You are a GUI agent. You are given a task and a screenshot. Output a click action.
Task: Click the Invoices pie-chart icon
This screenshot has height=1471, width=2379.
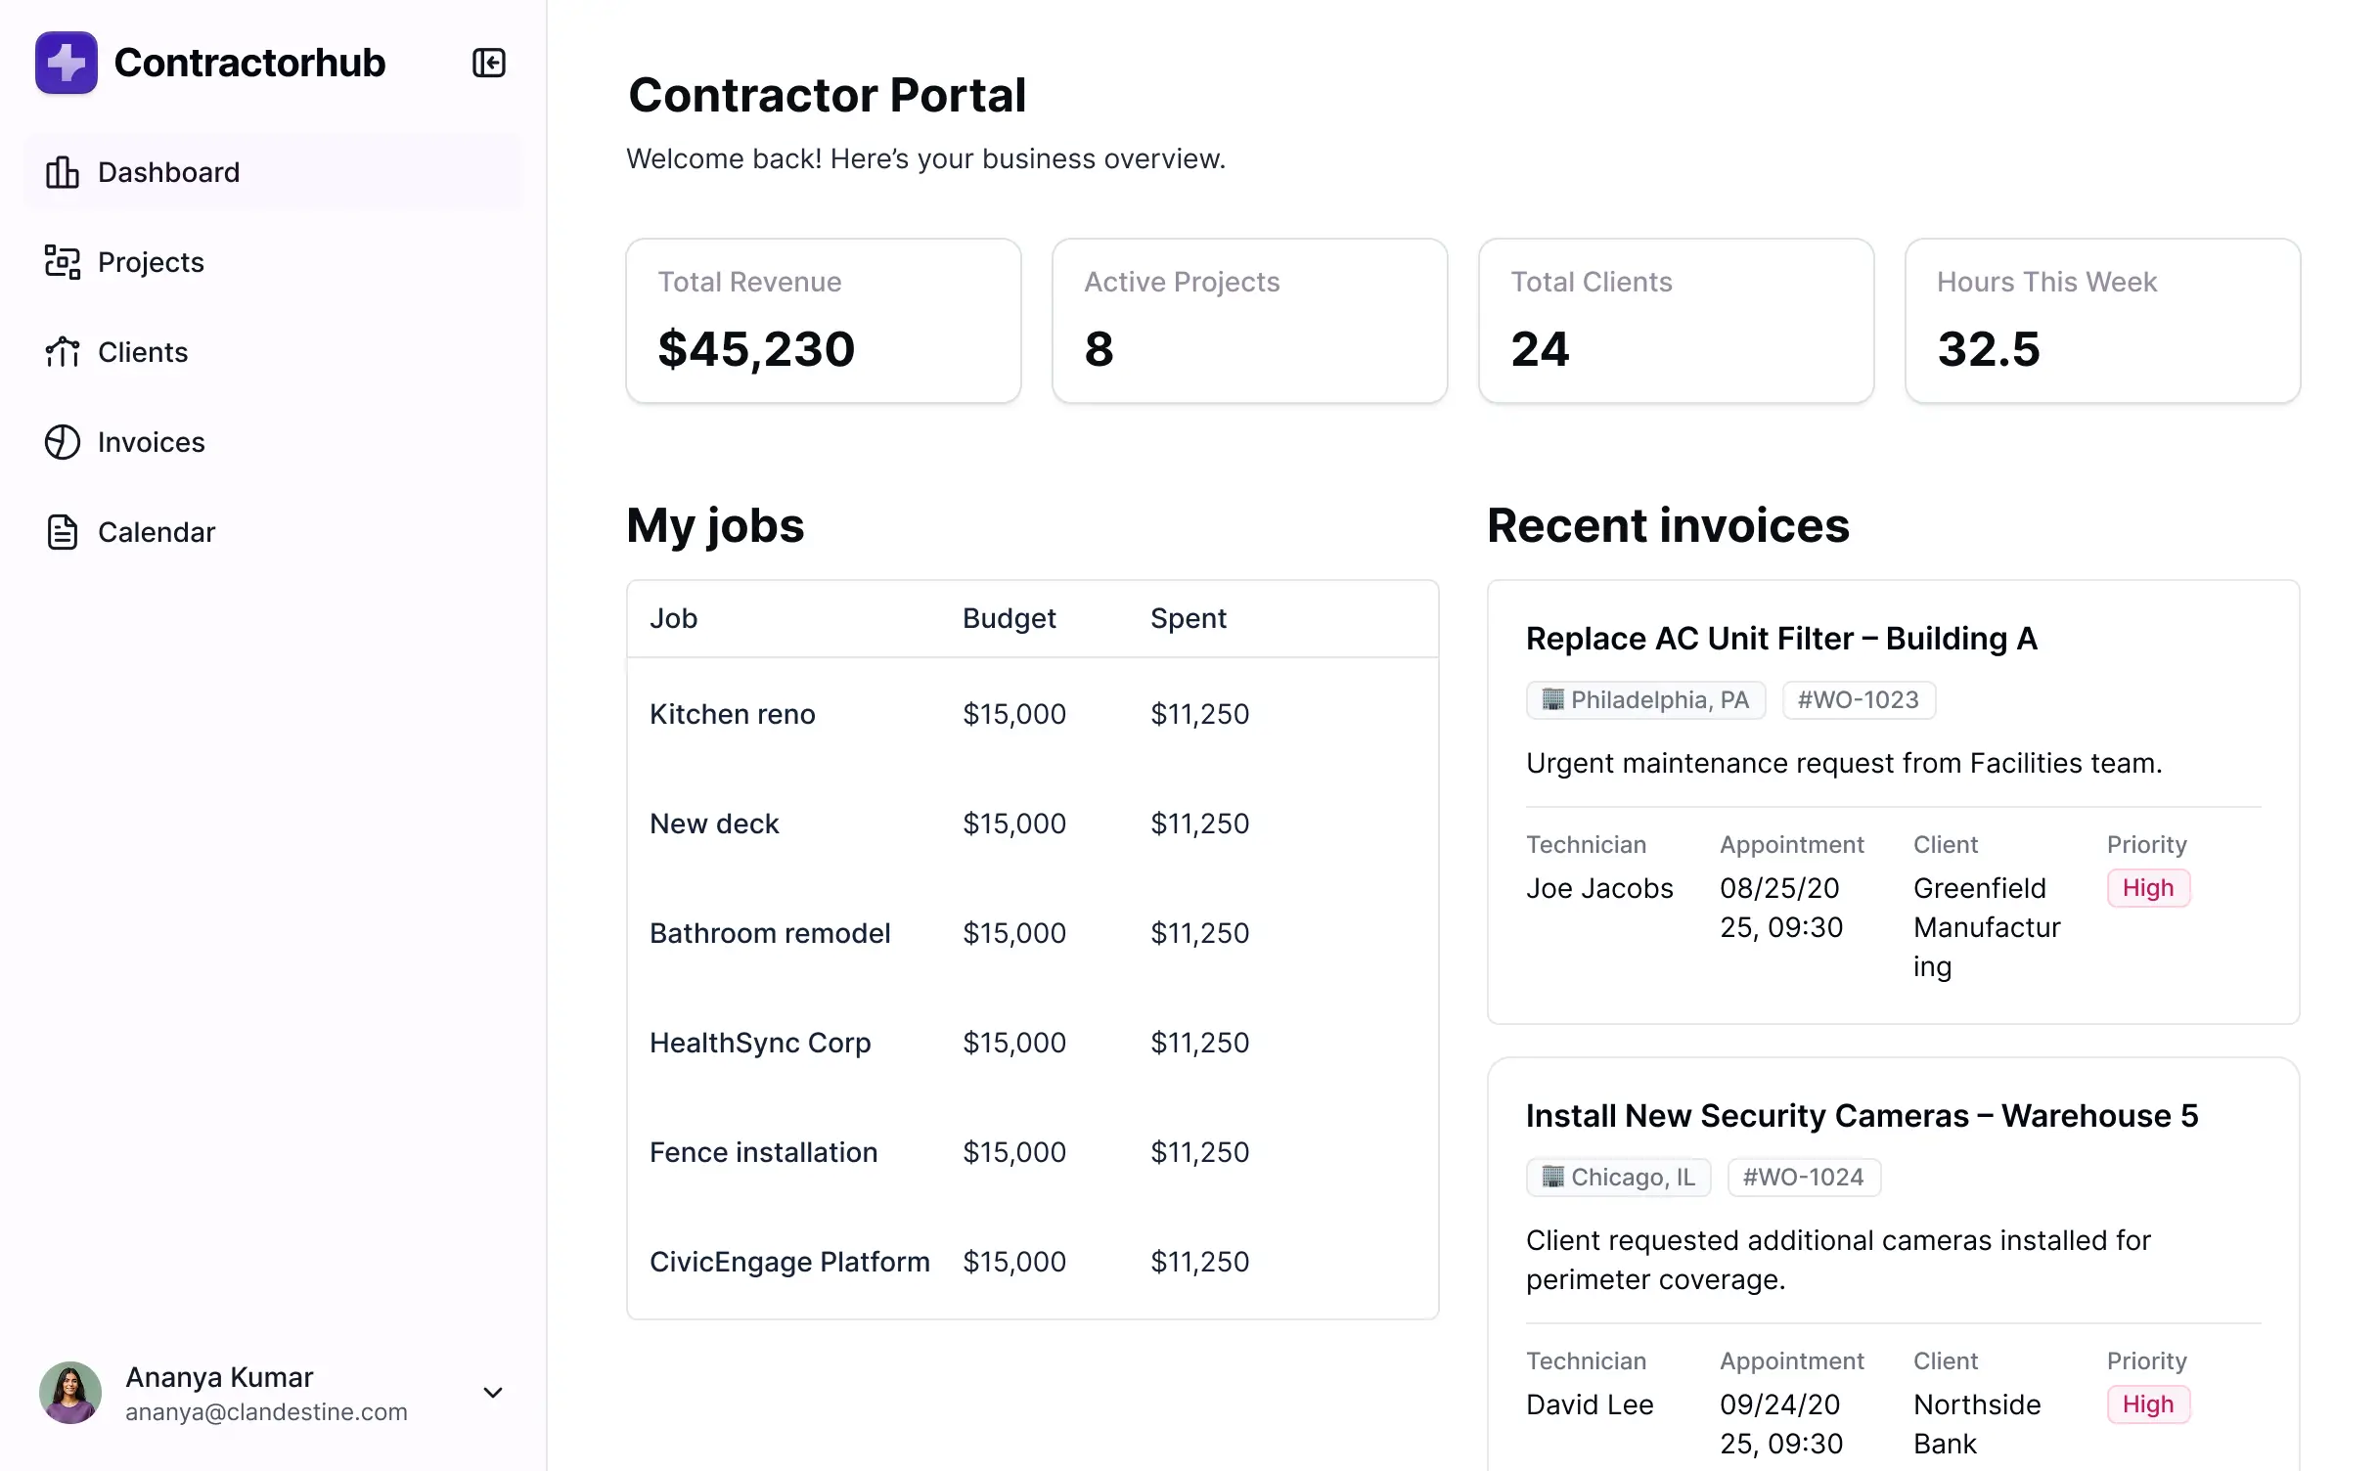[62, 442]
